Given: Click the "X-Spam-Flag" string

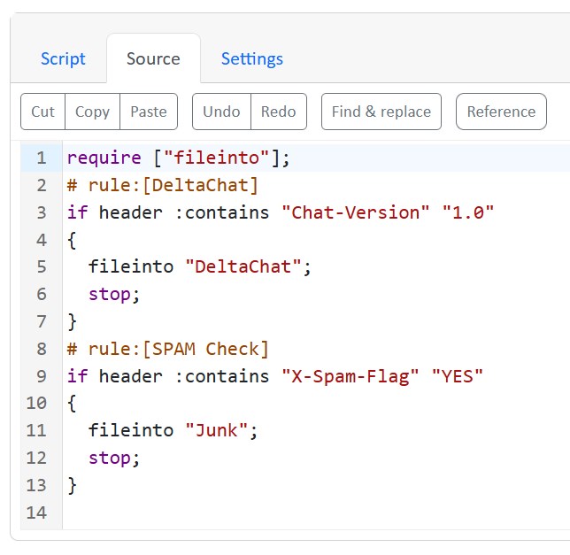Looking at the screenshot, I should 350,376.
